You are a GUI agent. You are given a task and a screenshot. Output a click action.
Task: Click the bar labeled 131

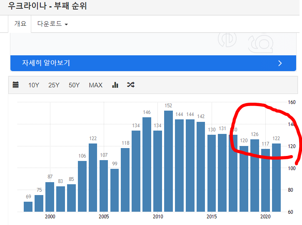click(222, 173)
